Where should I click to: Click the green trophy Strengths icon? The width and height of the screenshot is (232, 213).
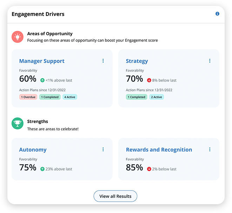tap(18, 123)
